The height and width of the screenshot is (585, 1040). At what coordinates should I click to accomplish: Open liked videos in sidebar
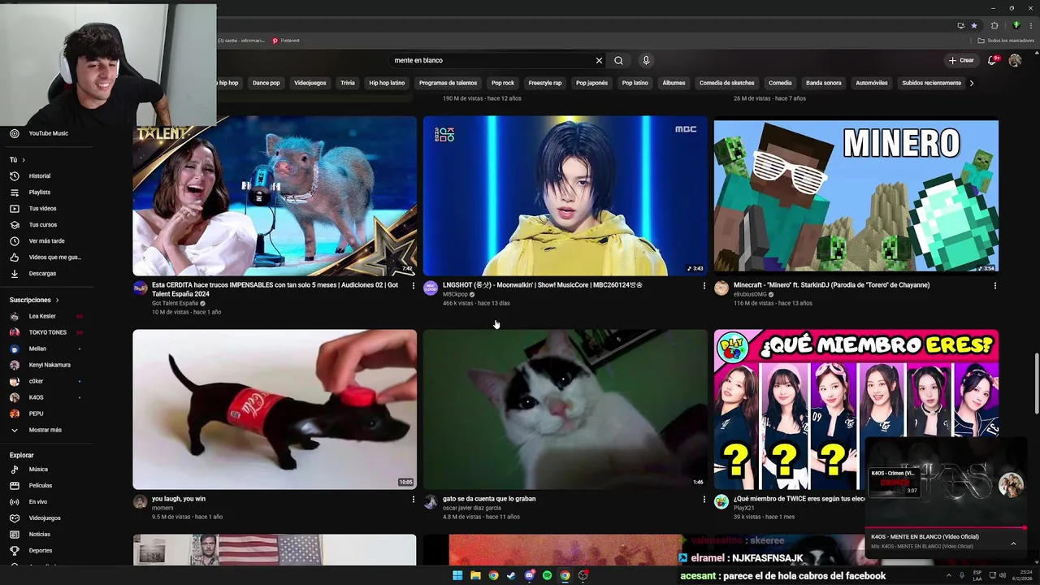point(54,257)
